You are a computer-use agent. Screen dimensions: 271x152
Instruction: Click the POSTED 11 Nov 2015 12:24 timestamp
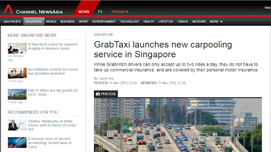tap(115, 83)
